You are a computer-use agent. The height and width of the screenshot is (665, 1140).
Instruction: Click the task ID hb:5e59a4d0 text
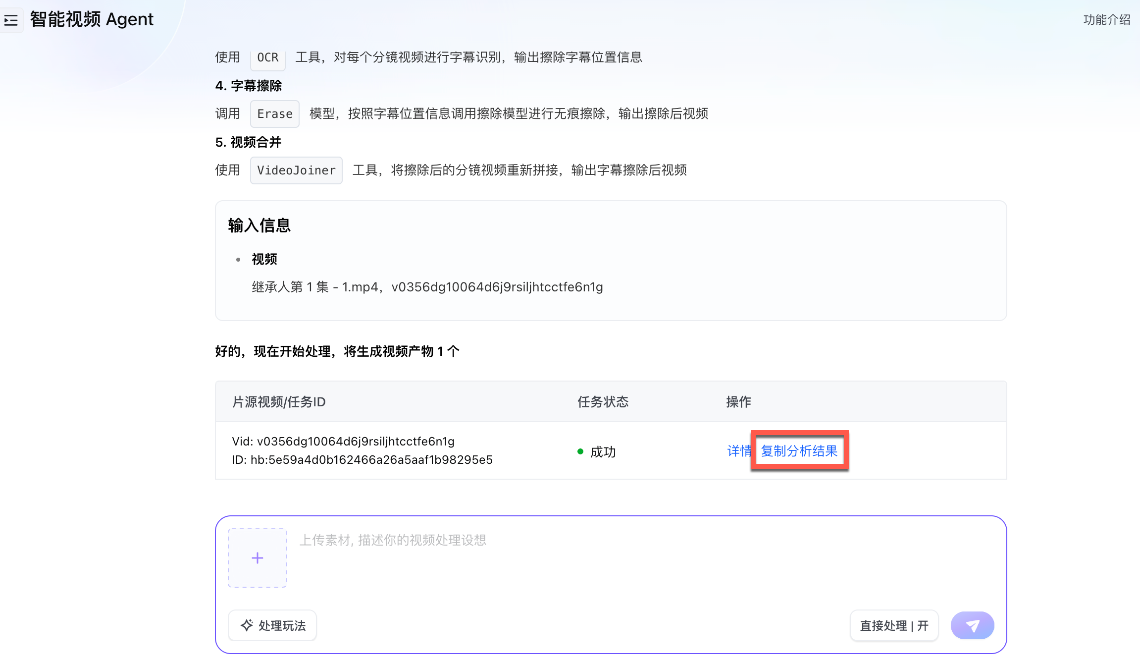pos(362,460)
